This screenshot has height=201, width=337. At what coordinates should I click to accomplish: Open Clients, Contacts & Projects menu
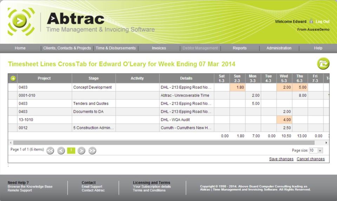tap(67, 48)
